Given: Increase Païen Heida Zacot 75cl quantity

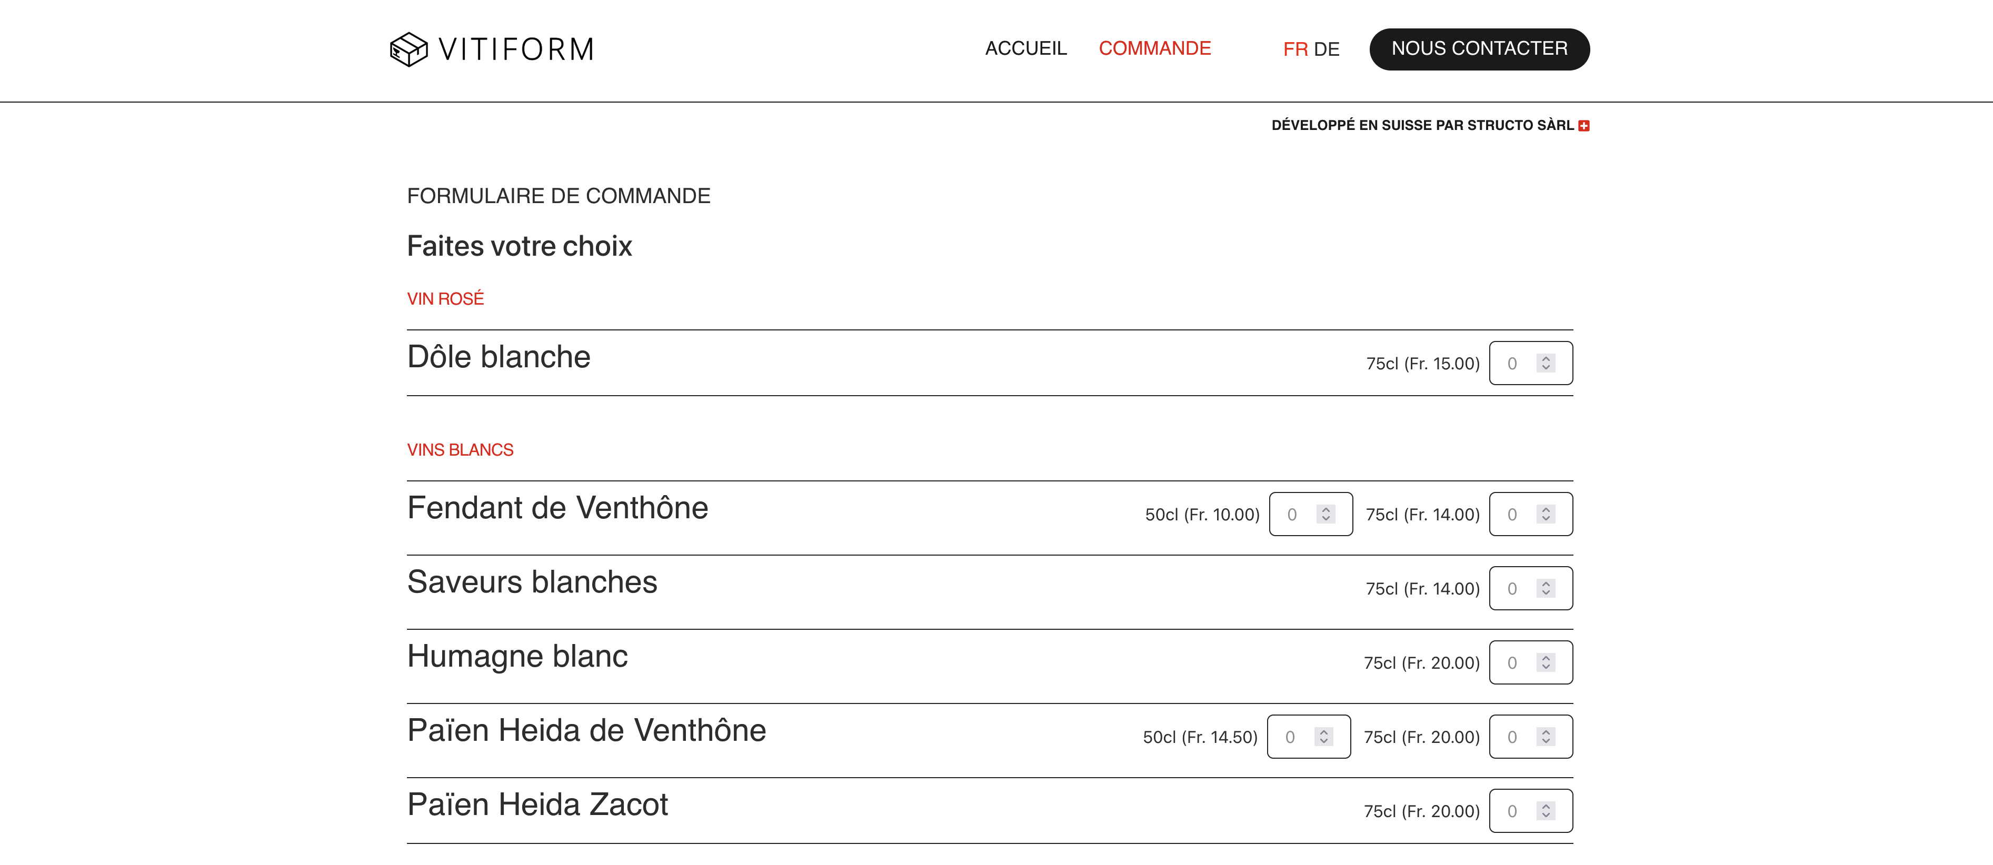Looking at the screenshot, I should click(x=1546, y=806).
